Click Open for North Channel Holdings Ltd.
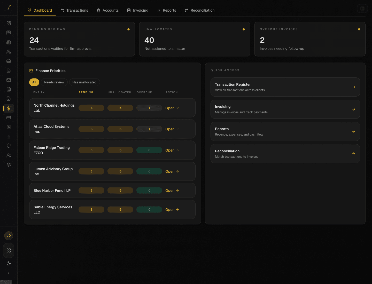Screen dimensions: 372x284 172,108
